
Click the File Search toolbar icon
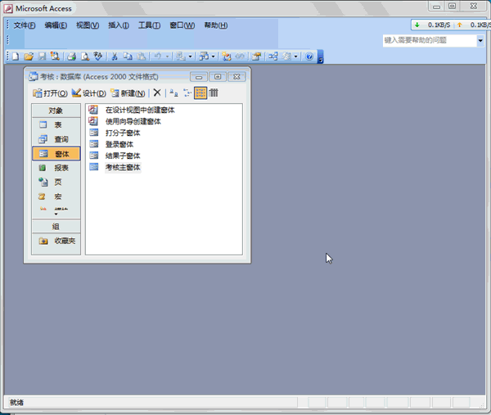coord(55,56)
